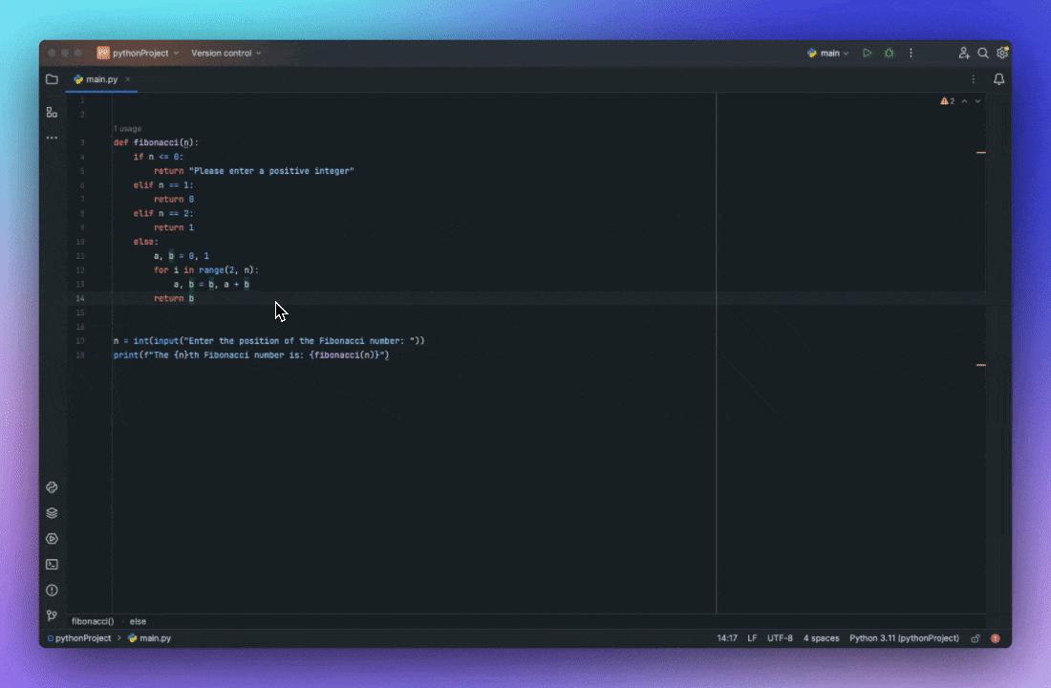This screenshot has width=1051, height=688.
Task: Open the Structure tool window
Action: coord(52,113)
